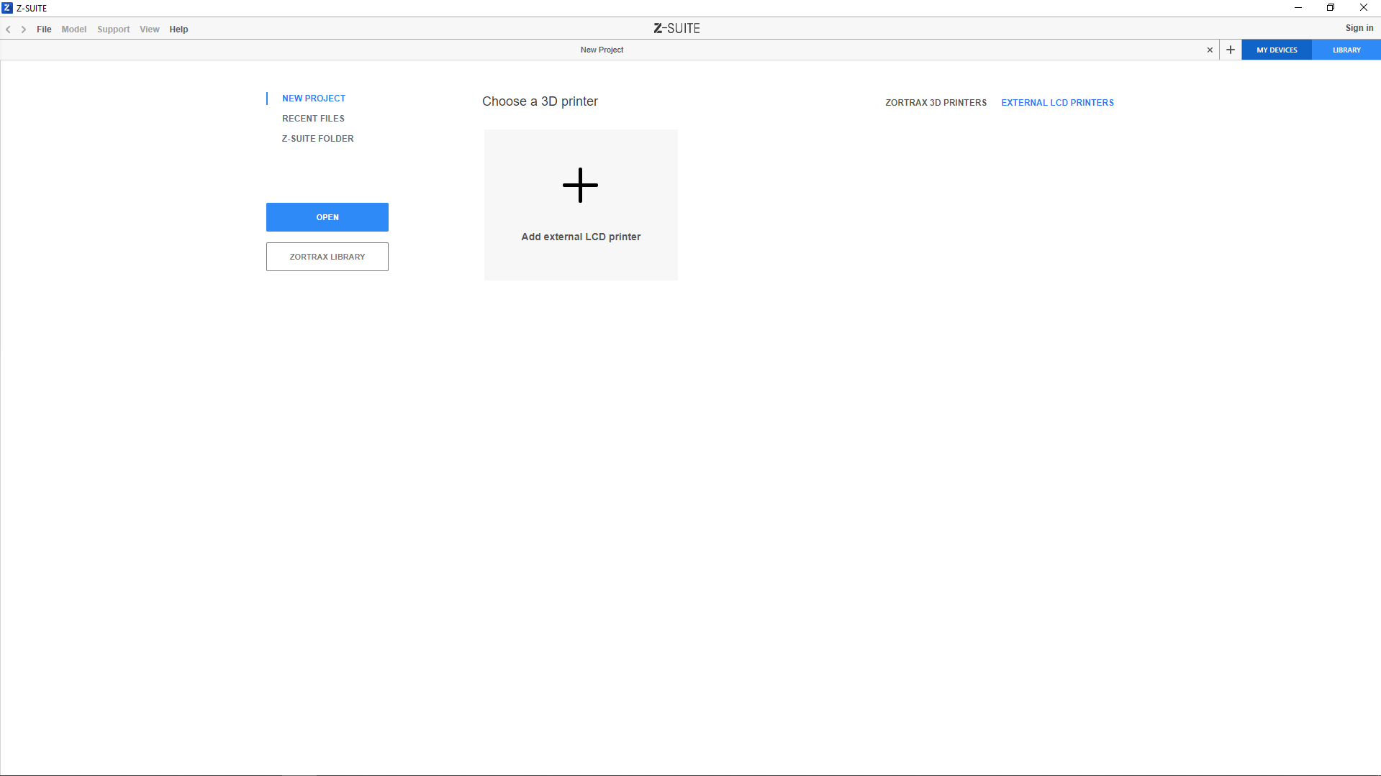
Task: Click the Z-SUITE app icon in title bar
Action: 7,8
